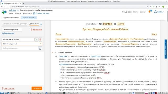Click the Выберите значение input field

click(20, 48)
